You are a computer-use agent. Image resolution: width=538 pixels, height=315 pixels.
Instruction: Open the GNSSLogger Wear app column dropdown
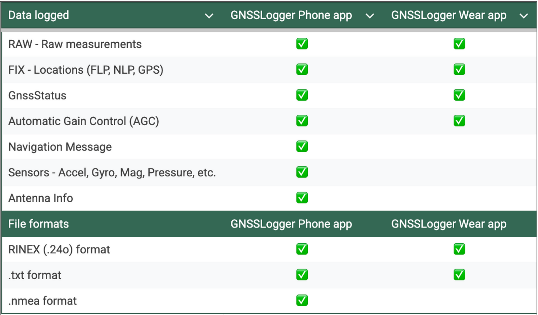pos(524,16)
